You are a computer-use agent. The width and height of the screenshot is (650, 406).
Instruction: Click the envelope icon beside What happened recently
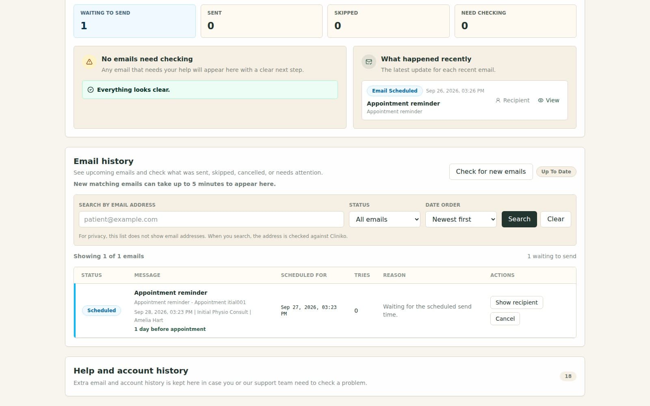pyautogui.click(x=369, y=62)
